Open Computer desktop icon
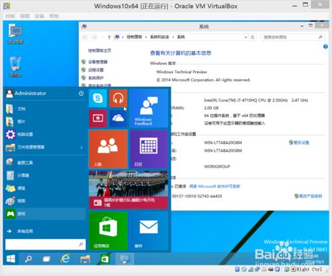The width and height of the screenshot is (332, 276). point(15,34)
